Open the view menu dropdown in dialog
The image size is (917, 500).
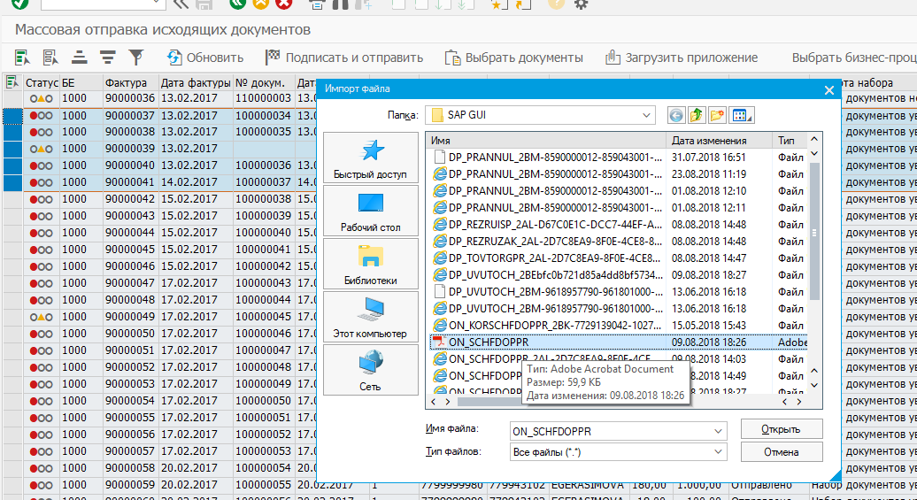click(x=742, y=115)
